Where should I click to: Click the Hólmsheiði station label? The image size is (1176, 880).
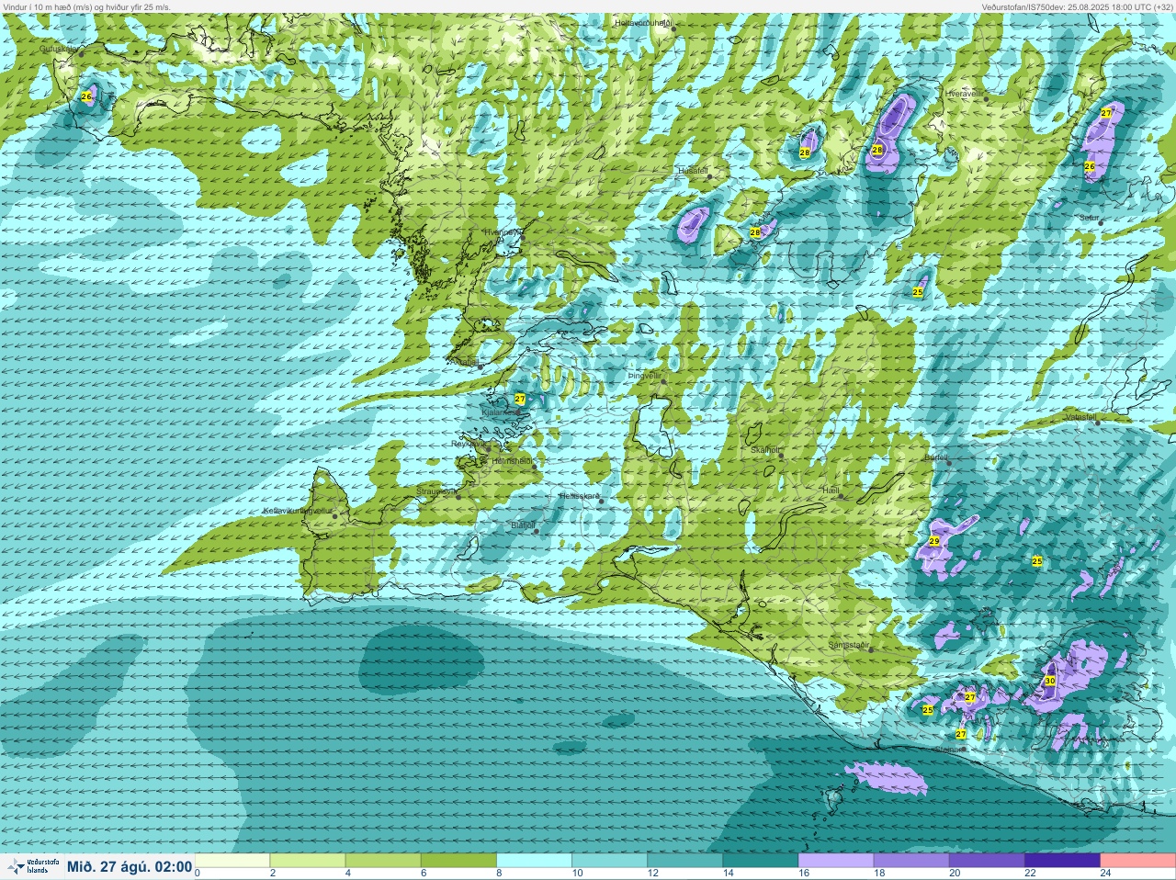tap(512, 461)
